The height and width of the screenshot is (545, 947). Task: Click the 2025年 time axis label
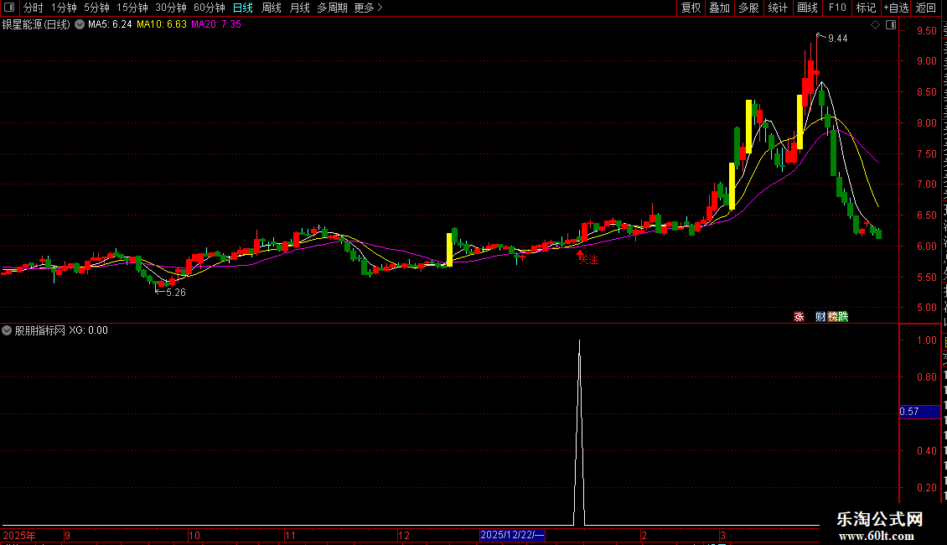click(19, 535)
